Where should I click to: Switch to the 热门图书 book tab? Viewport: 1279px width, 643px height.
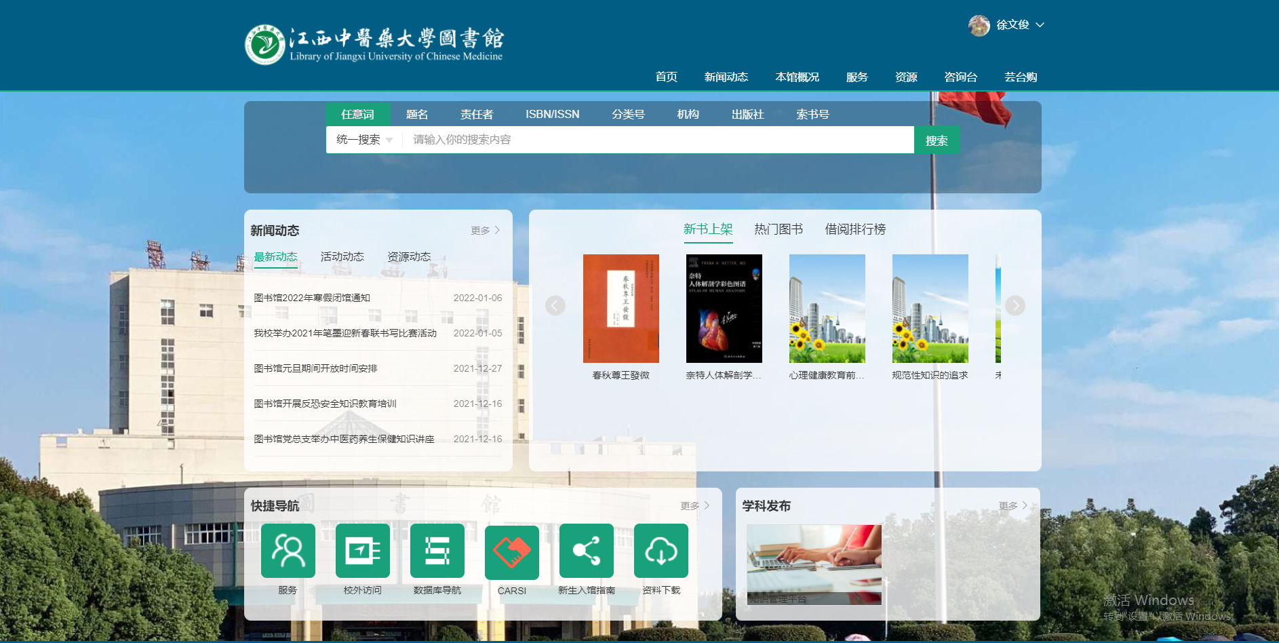779,229
